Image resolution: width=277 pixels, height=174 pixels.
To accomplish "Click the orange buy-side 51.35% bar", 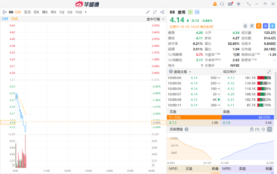I will 194,117.
